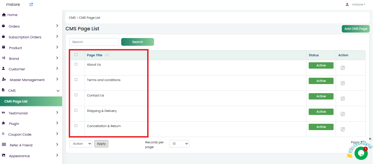Edit the About Us page via pencil icon
This screenshot has height=164, width=373.
point(343,68)
